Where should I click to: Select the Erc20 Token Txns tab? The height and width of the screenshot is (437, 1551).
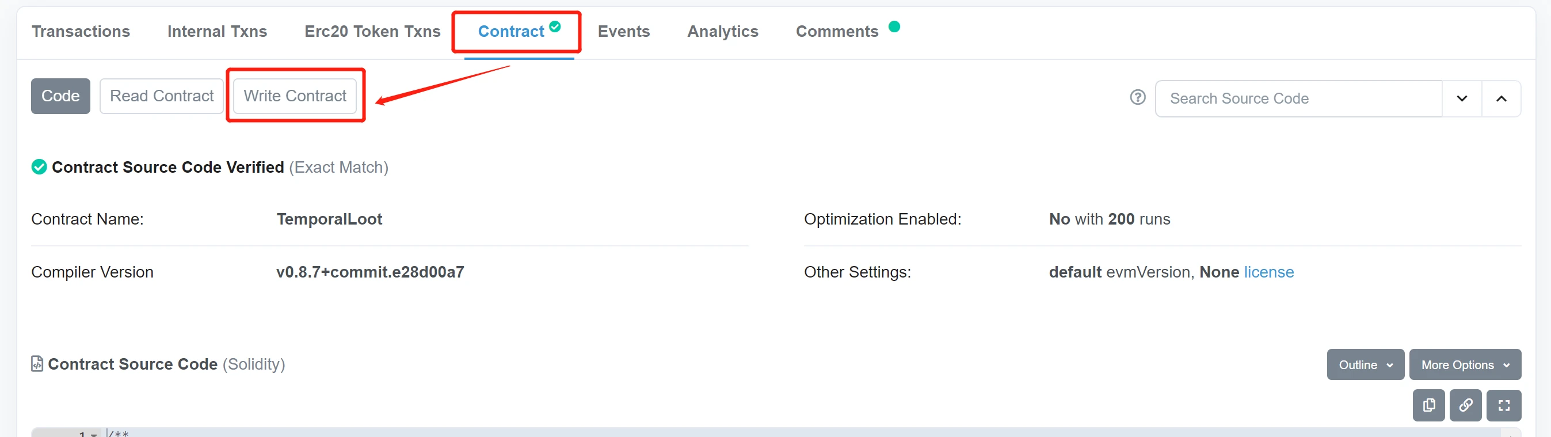(x=372, y=31)
